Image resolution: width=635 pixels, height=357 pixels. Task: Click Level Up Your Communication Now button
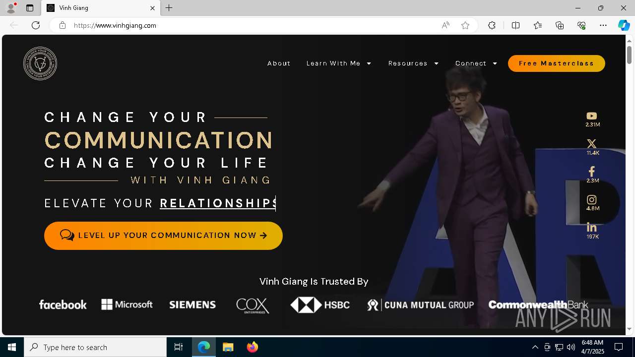(163, 236)
